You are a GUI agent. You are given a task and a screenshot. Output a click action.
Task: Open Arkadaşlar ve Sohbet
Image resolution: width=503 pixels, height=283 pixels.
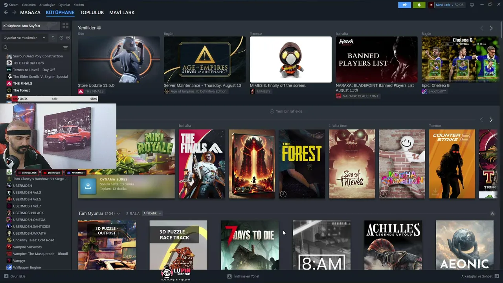(x=480, y=276)
